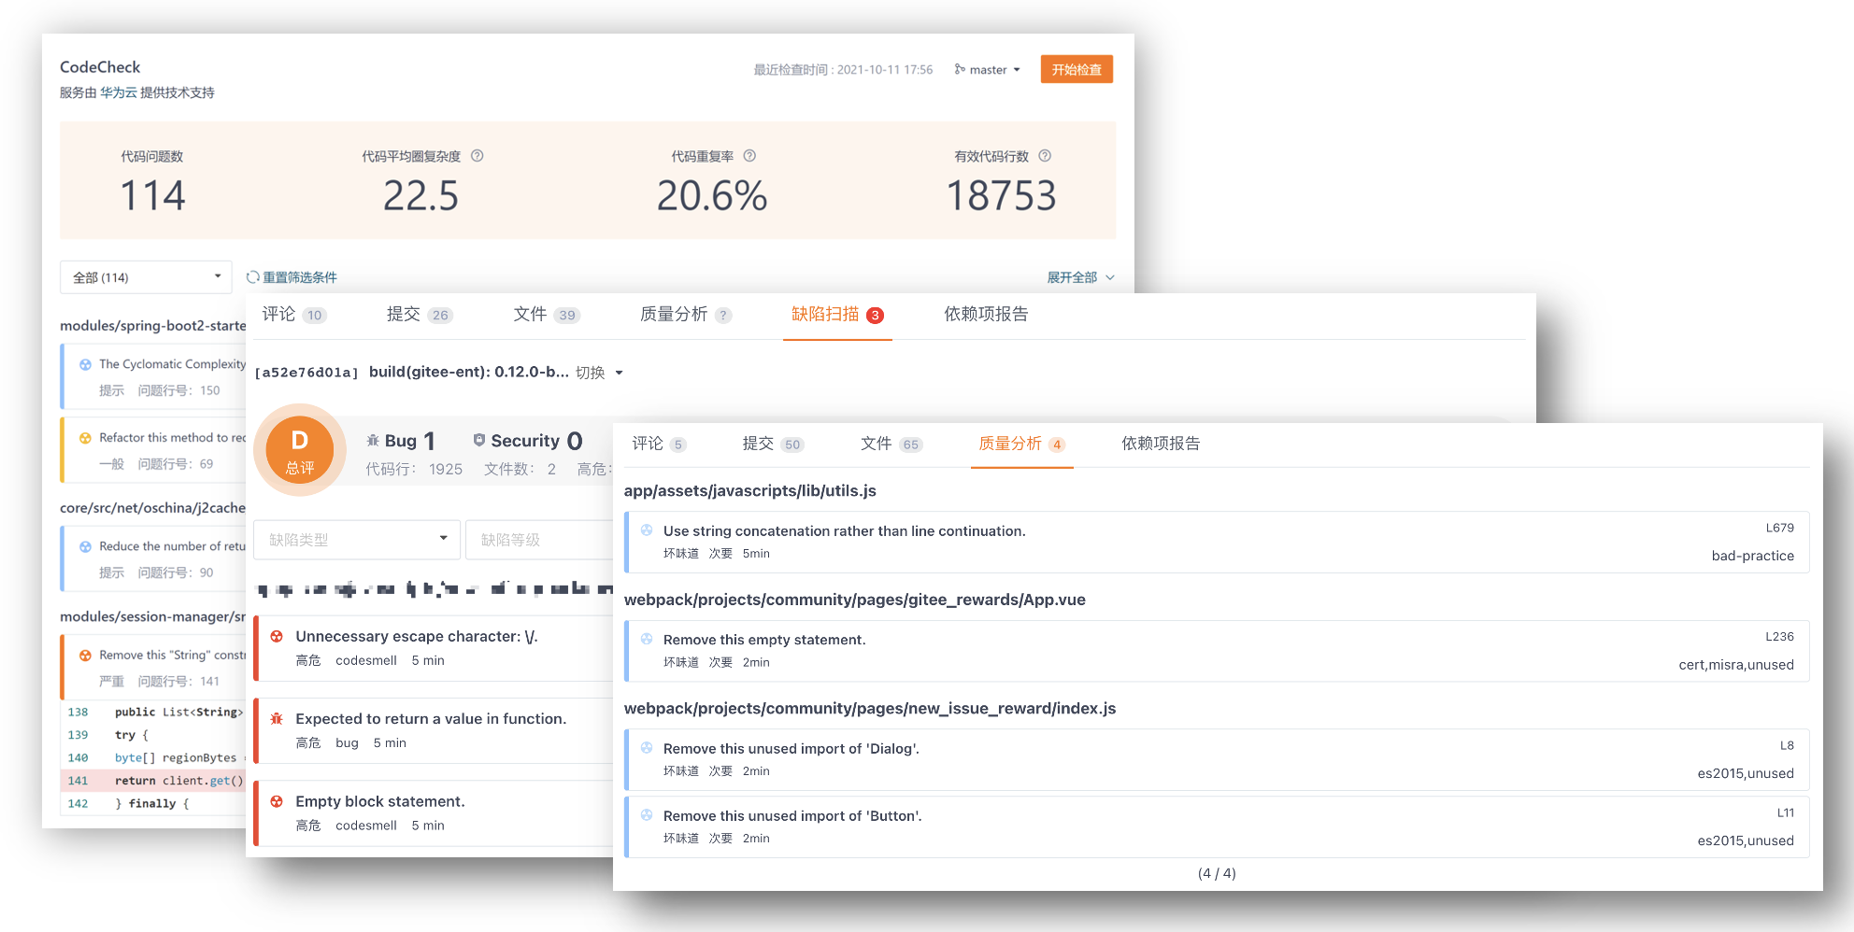Open new_issue_reward/index.js file heading
The image size is (1854, 932).
(870, 708)
